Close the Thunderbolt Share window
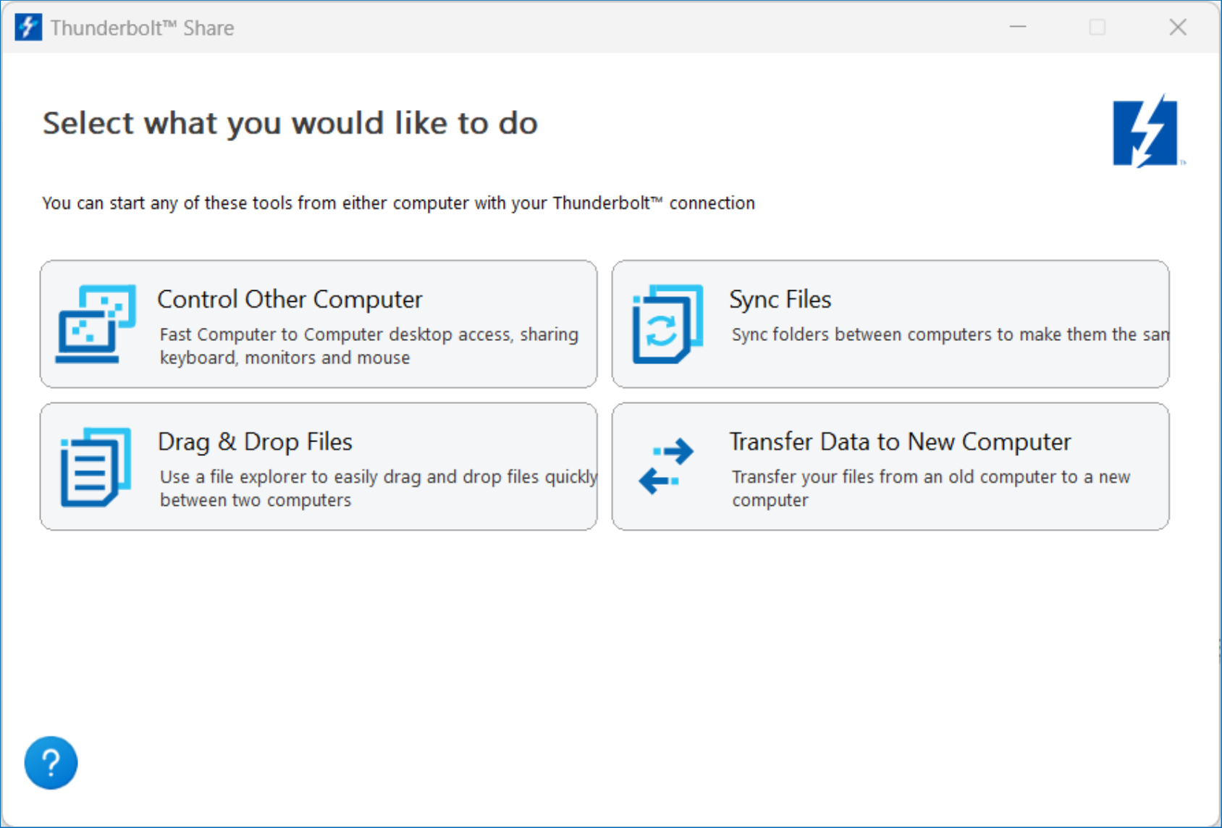The image size is (1222, 828). (x=1178, y=28)
